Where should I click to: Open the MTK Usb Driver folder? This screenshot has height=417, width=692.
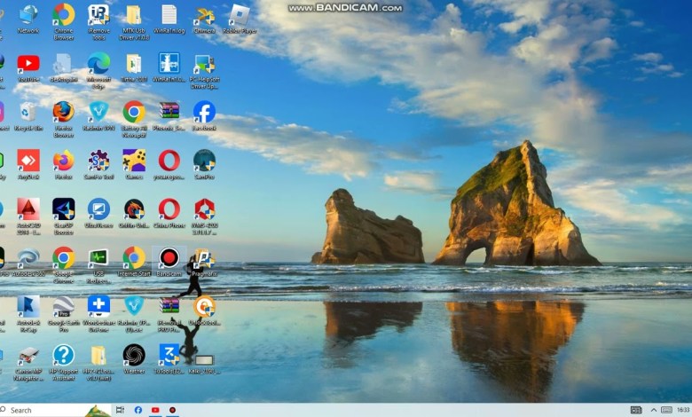click(x=133, y=15)
